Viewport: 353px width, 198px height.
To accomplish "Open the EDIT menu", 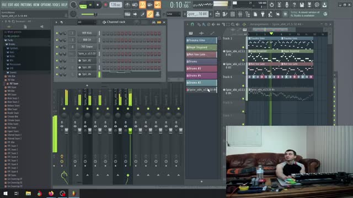I will click(10, 5).
